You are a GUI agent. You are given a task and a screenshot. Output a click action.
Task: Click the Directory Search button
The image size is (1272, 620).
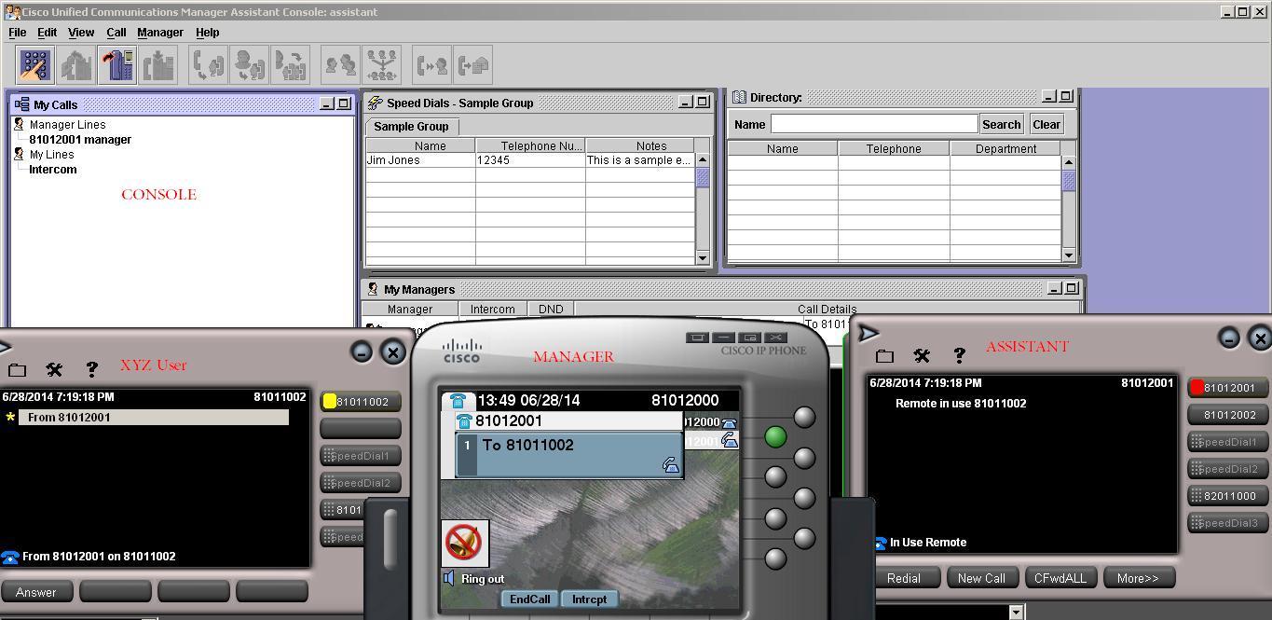click(1002, 124)
